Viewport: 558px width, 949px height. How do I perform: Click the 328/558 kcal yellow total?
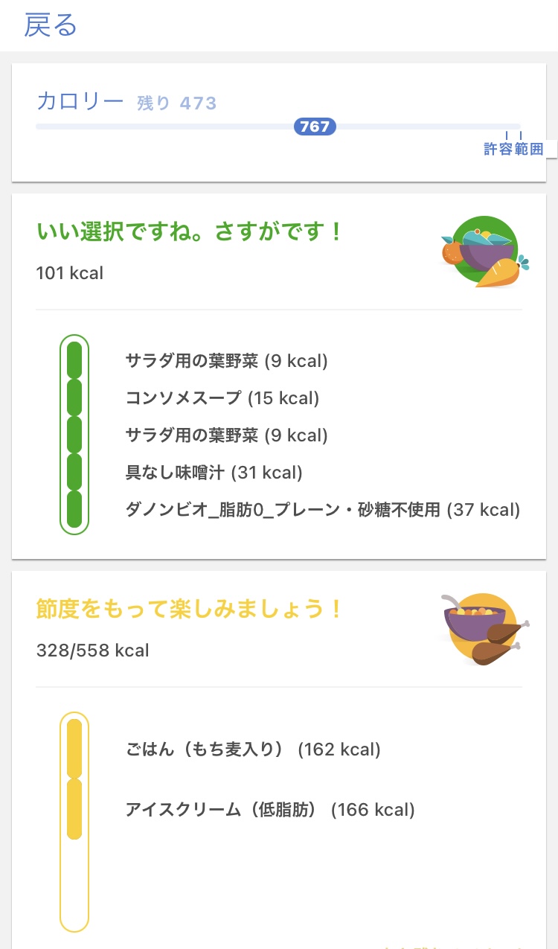coord(92,651)
